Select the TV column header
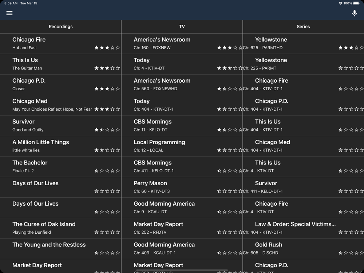 pyautogui.click(x=182, y=27)
